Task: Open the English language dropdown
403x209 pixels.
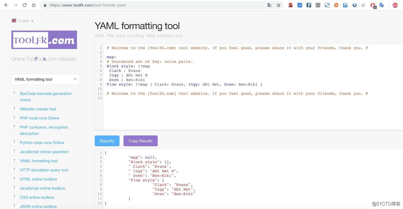Action: [x=26, y=21]
